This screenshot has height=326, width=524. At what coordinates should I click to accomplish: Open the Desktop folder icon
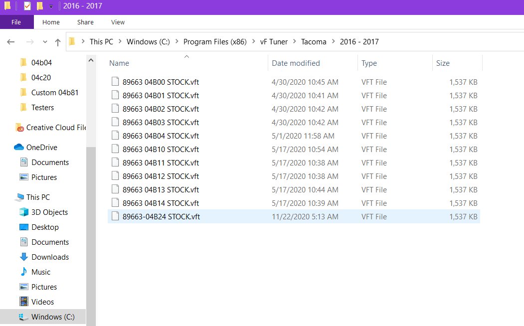click(x=24, y=227)
